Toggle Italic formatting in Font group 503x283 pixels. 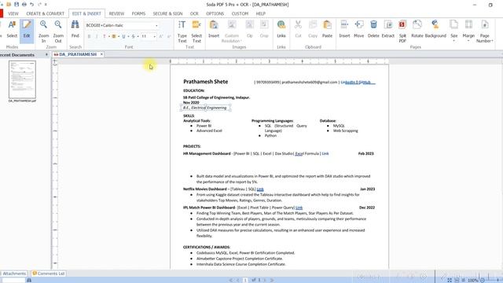97,37
